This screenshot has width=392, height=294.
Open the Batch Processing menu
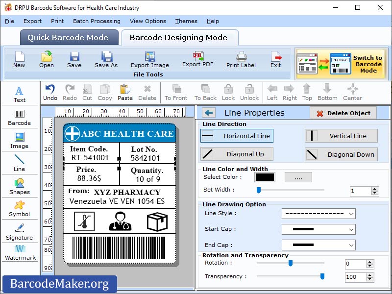click(97, 21)
